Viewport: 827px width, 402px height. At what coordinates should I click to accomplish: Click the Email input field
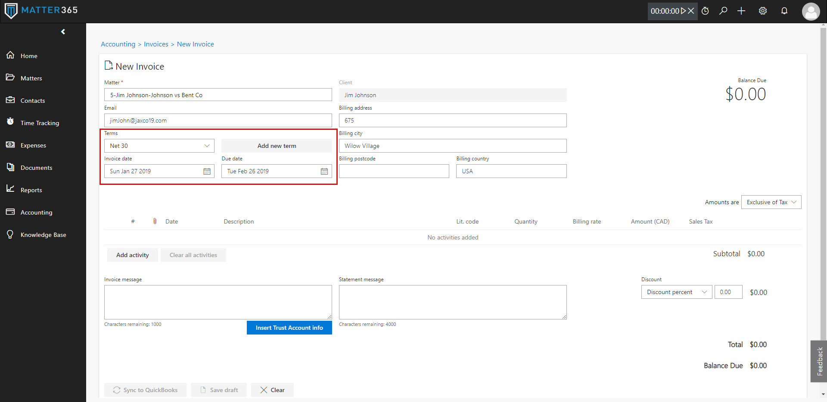coord(218,120)
